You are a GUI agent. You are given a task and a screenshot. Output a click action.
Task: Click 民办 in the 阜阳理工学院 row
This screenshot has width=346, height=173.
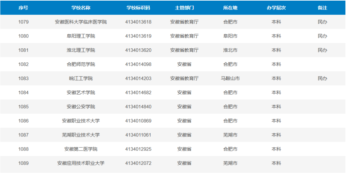[322, 36]
